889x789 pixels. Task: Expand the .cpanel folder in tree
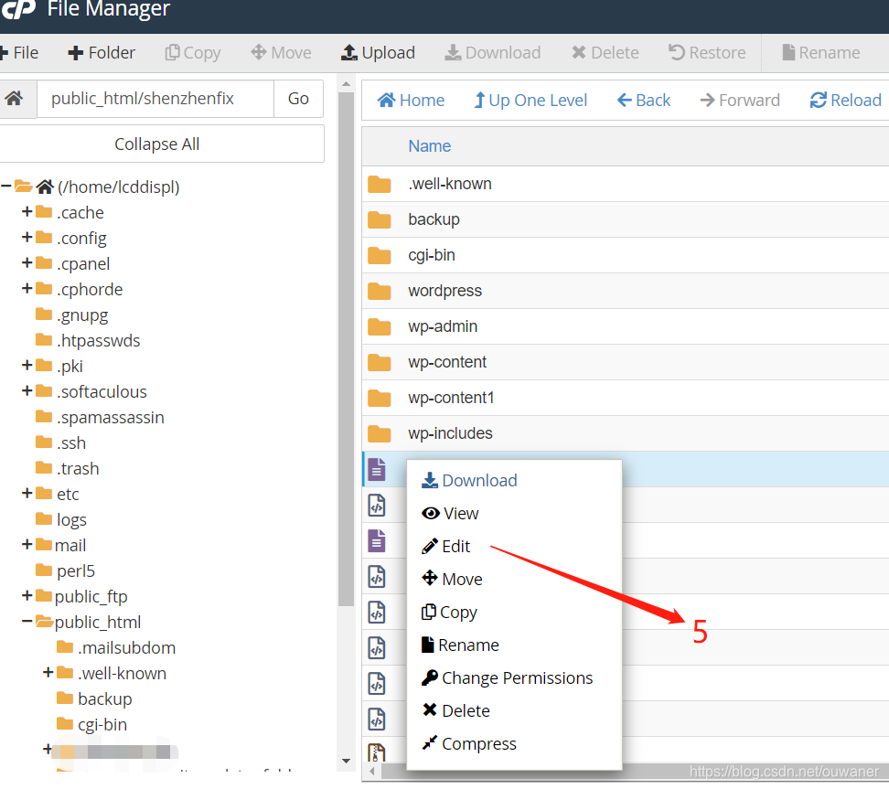tap(27, 262)
